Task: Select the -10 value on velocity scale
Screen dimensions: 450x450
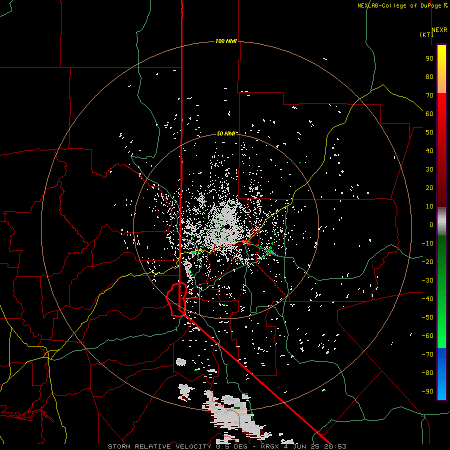Action: 427,243
